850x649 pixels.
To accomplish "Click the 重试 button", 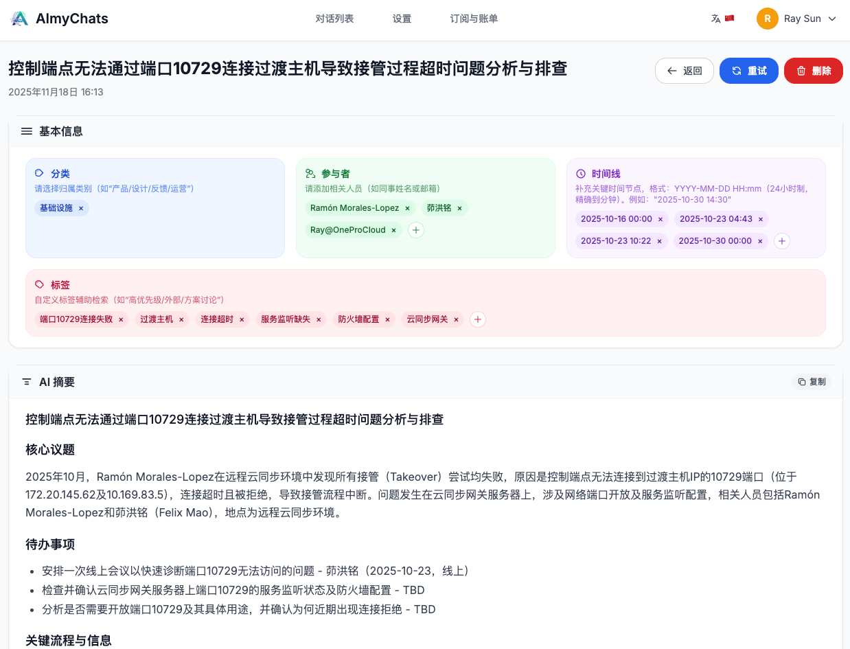I will click(x=749, y=70).
